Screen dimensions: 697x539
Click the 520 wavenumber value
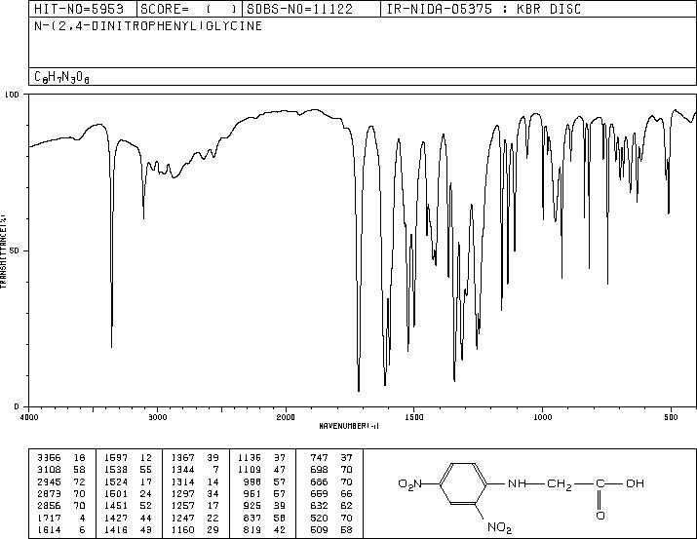pyautogui.click(x=319, y=519)
